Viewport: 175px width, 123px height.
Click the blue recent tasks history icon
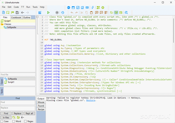(63, 13)
